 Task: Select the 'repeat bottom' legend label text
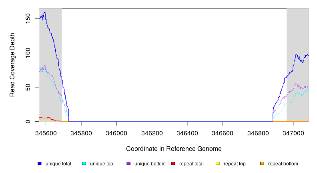[x=283, y=164]
